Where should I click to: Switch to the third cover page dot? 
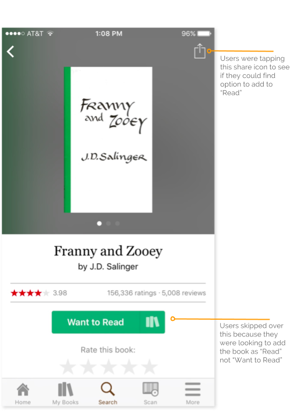pos(118,224)
